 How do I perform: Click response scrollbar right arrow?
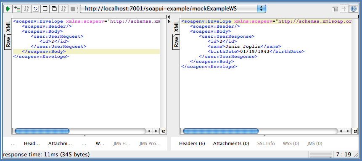tap(348, 131)
